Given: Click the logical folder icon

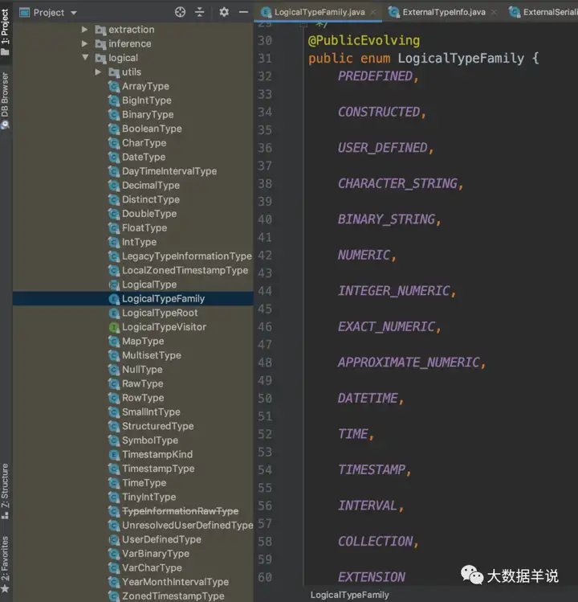Looking at the screenshot, I should pyautogui.click(x=100, y=58).
